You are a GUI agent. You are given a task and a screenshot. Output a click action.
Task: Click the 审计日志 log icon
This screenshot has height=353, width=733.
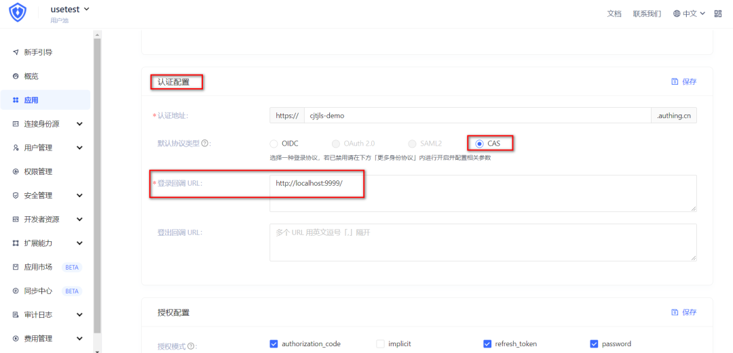(16, 314)
